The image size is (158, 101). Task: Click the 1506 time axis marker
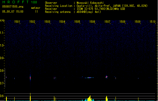[x=92, y=22]
